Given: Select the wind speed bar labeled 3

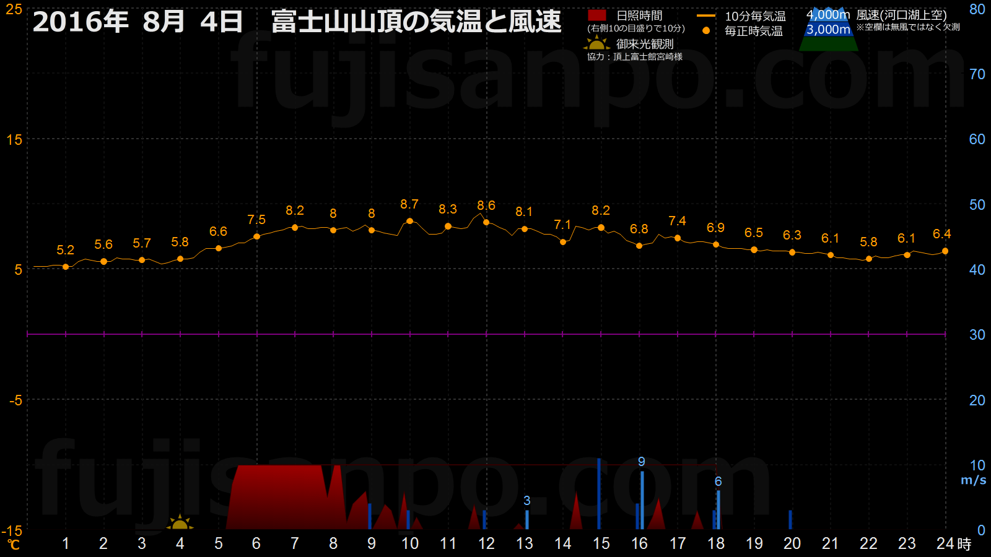Looking at the screenshot, I should point(527,519).
